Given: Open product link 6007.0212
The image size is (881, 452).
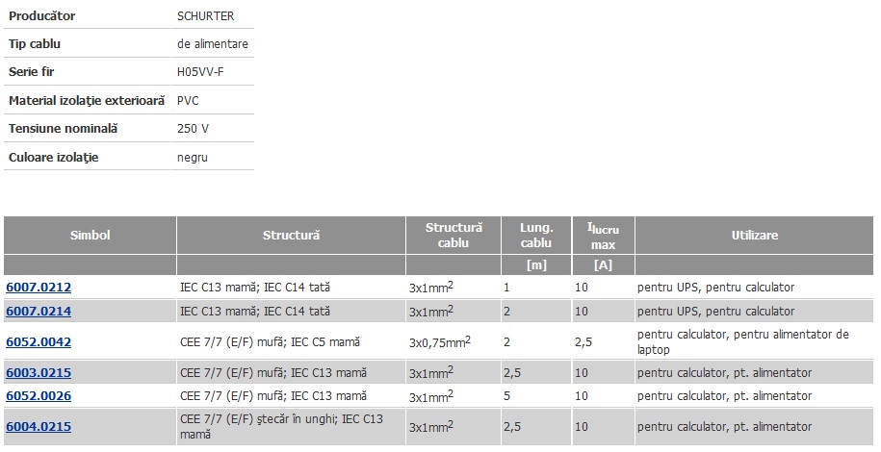Looking at the screenshot, I should pyautogui.click(x=39, y=288).
